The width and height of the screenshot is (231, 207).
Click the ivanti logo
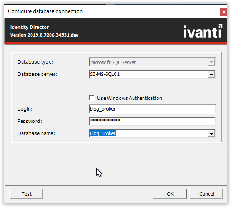[x=203, y=31]
